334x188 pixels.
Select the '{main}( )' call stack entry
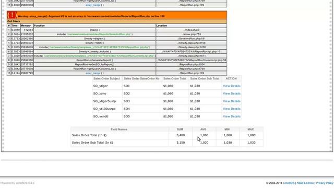pos(95,30)
